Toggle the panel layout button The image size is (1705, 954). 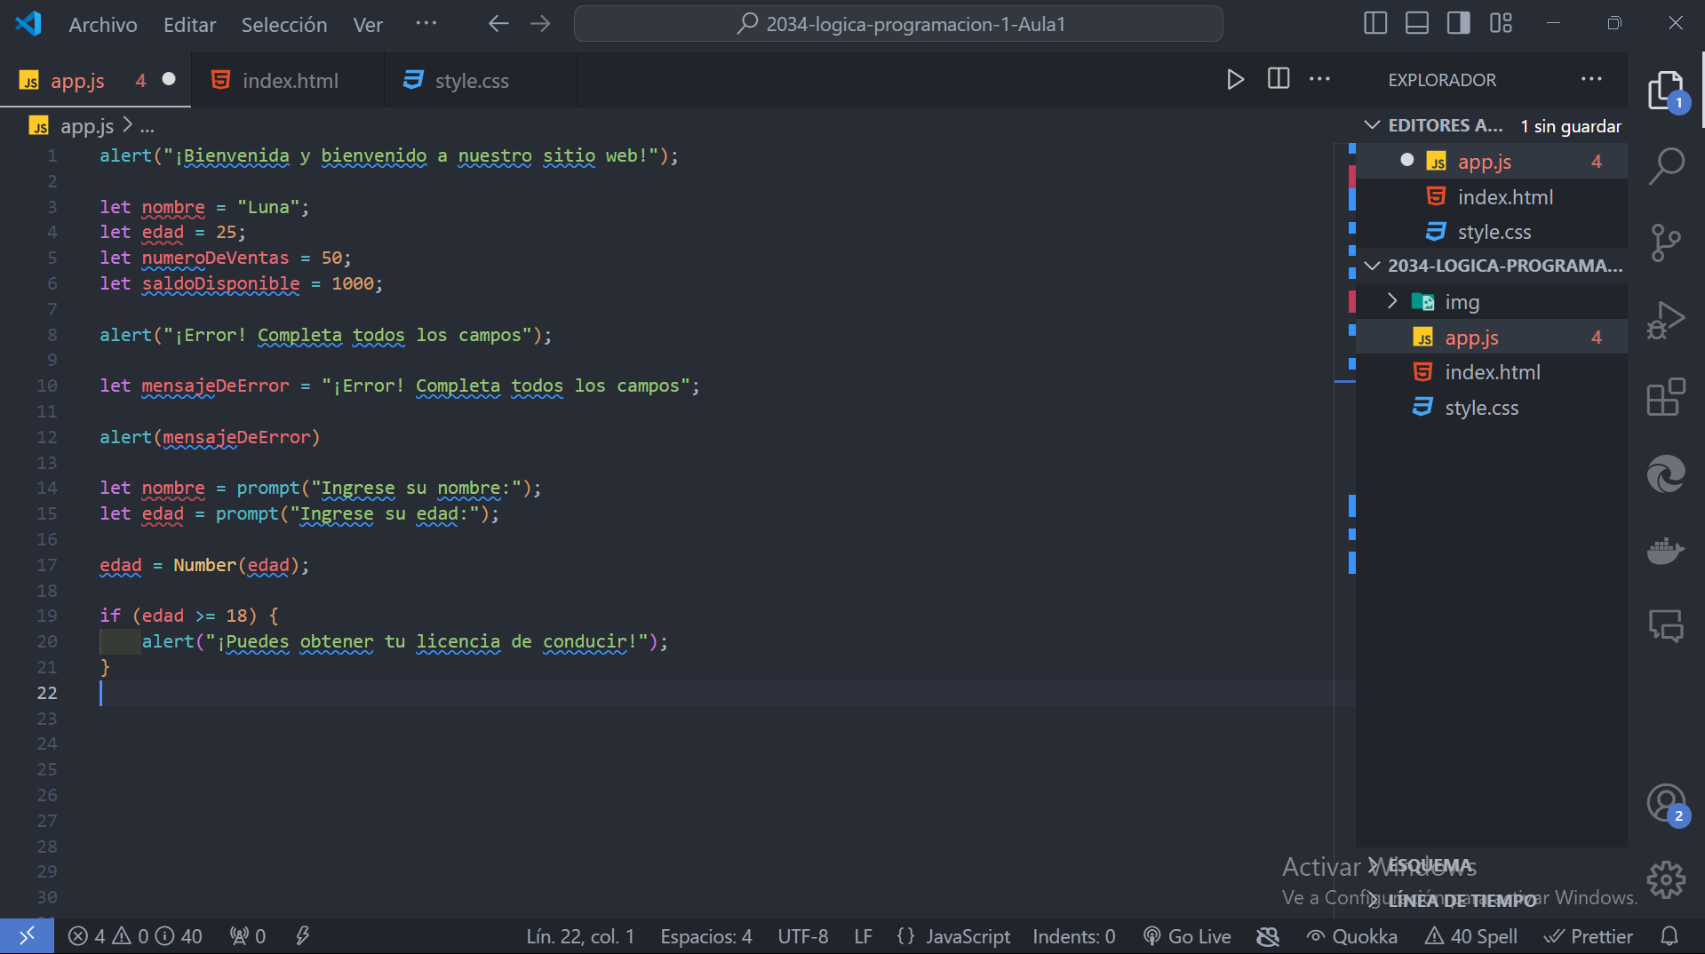1416,22
